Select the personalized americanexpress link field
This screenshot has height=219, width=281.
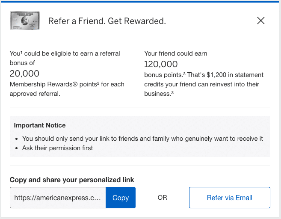pos(58,198)
